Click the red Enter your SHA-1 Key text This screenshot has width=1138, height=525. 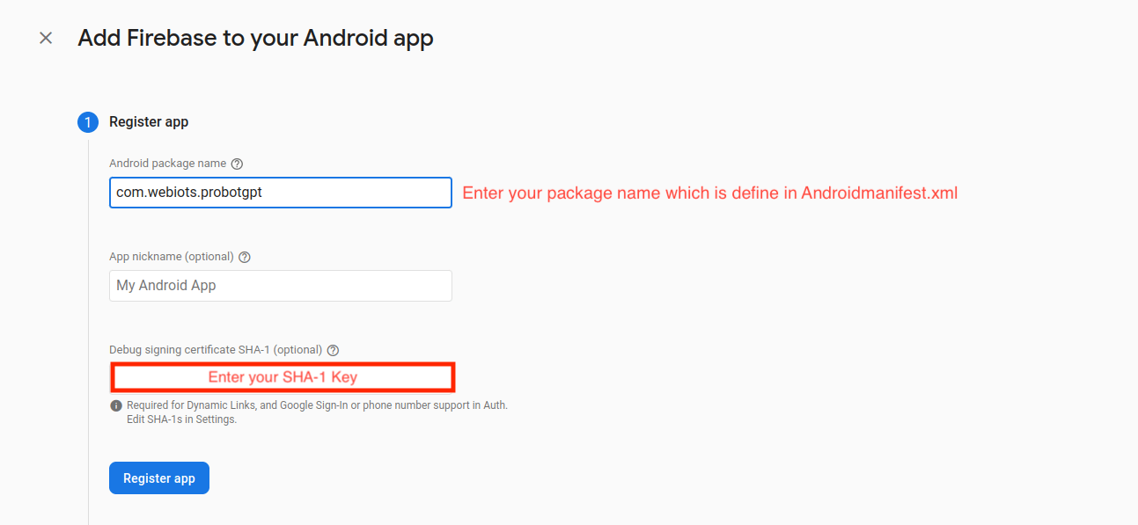tap(283, 377)
